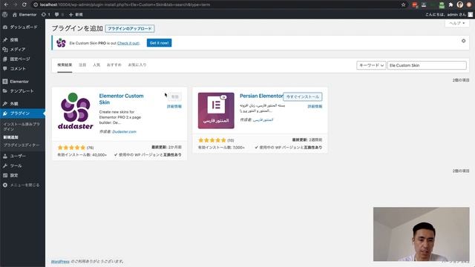The width and height of the screenshot is (475, 267).
Task: Open the ヘルプ help dropdown
Action: tap(457, 23)
